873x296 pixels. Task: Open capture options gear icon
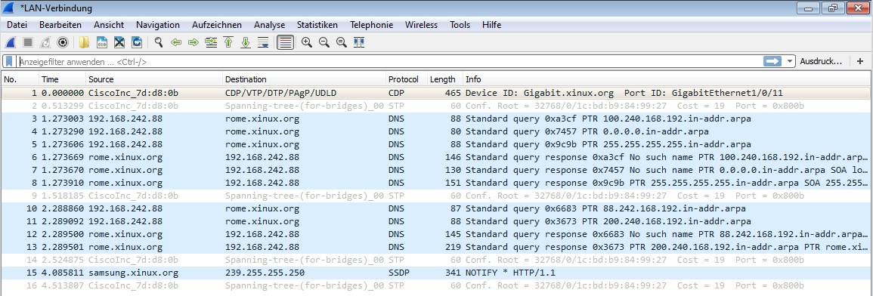click(63, 42)
